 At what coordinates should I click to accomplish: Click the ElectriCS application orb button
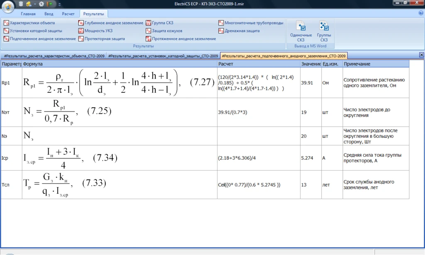tap(7, 6)
